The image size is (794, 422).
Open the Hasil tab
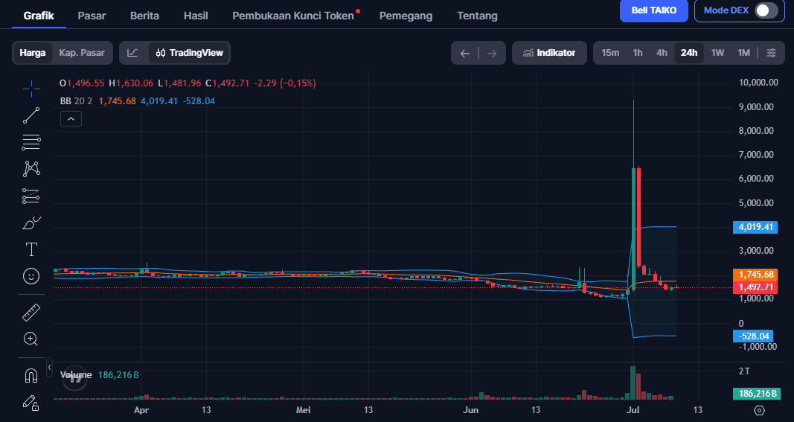[196, 16]
